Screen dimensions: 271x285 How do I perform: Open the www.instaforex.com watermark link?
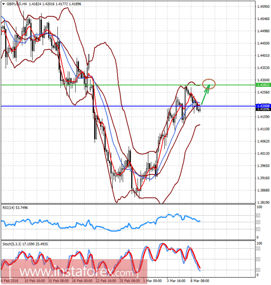(x=74, y=272)
